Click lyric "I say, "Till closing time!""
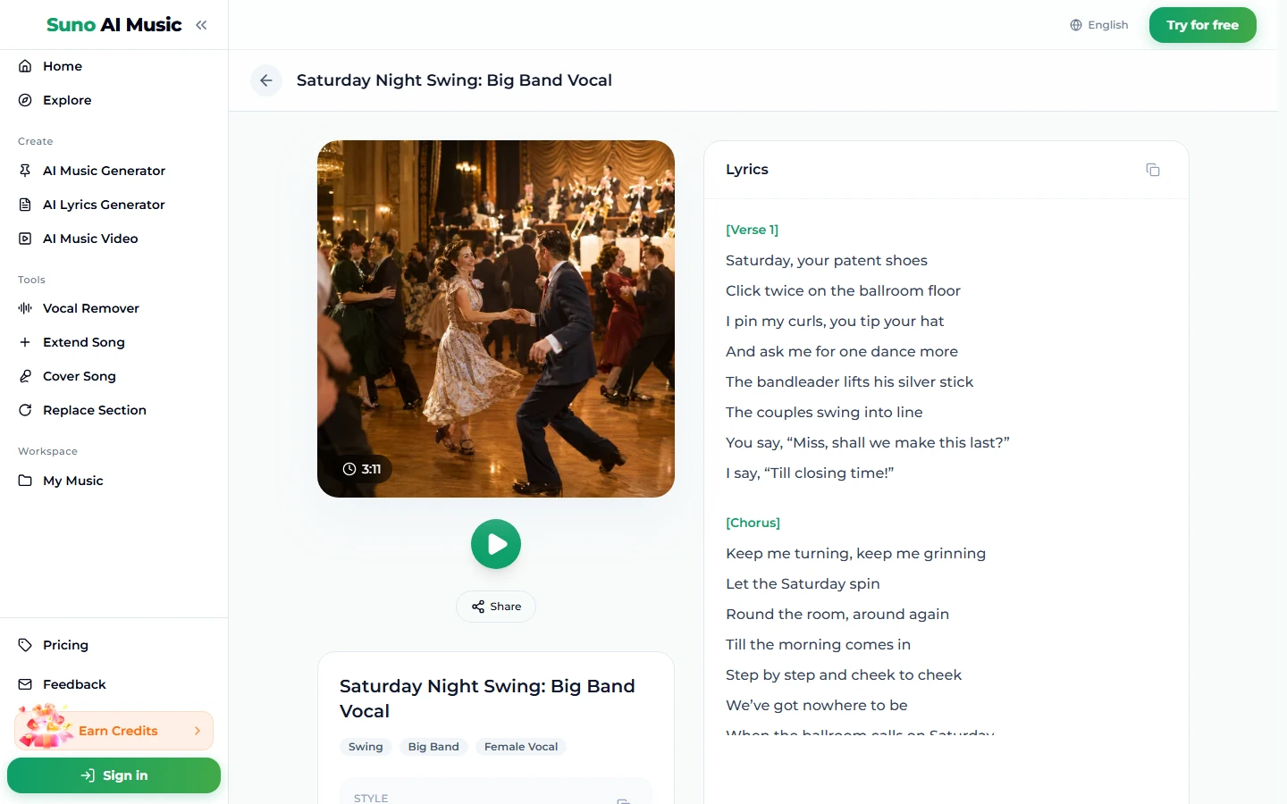This screenshot has width=1287, height=804. [810, 473]
